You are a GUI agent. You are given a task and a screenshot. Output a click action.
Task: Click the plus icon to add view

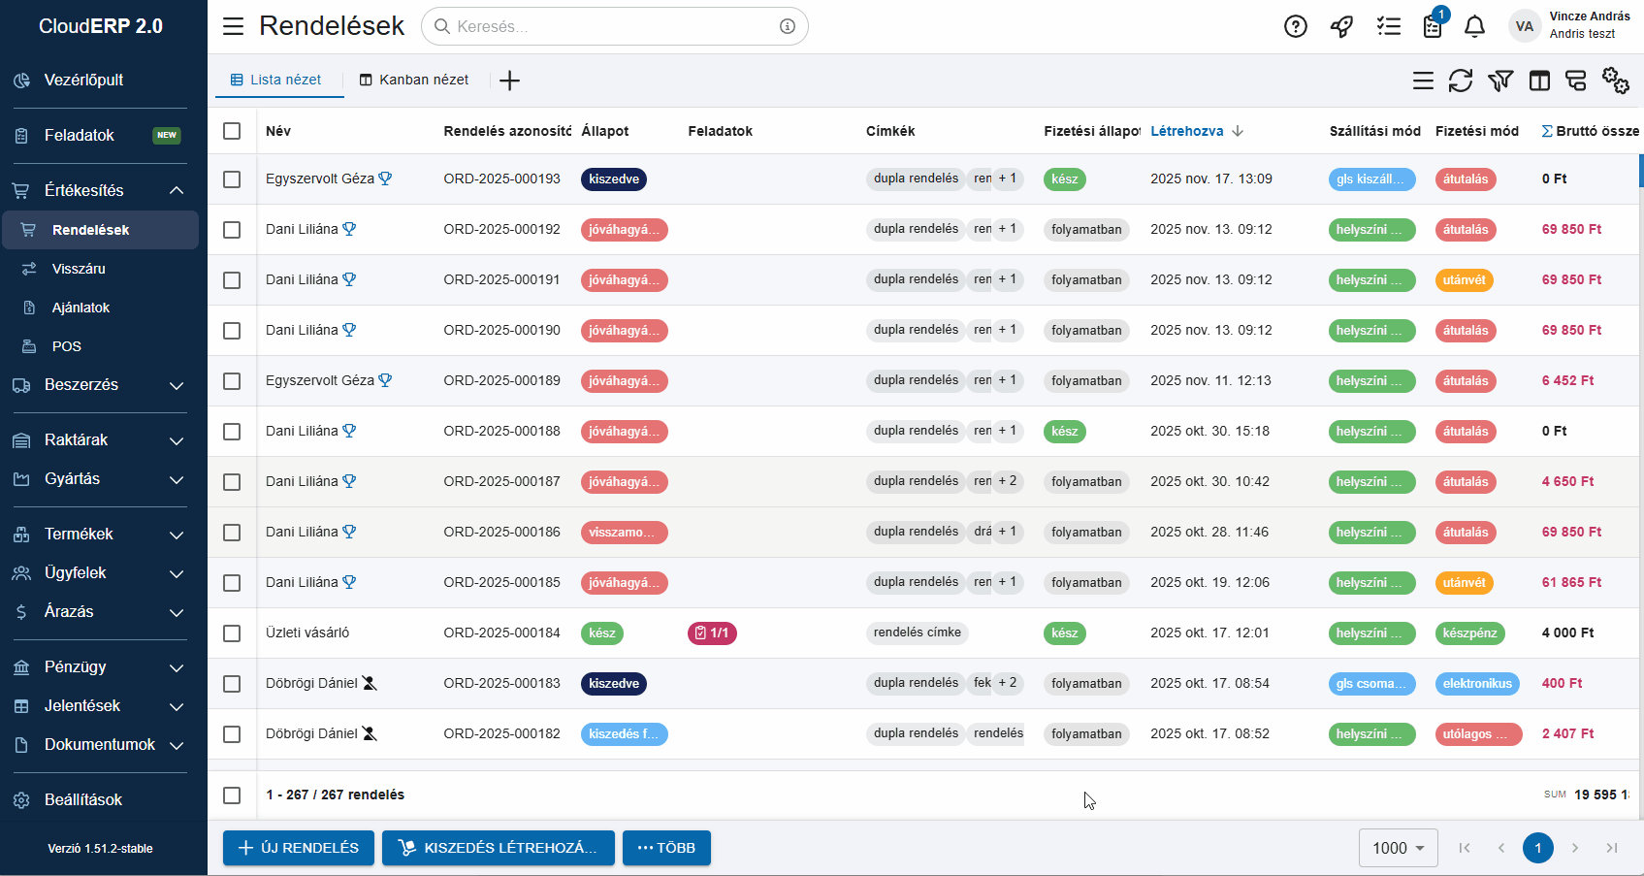(x=509, y=81)
